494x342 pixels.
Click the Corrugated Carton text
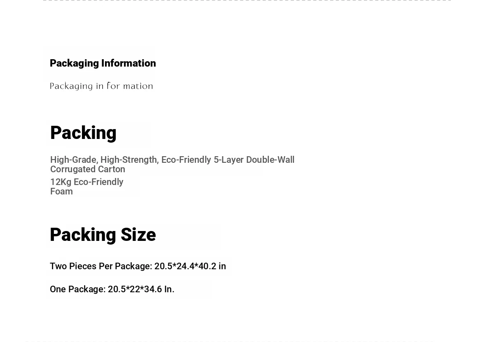pyautogui.click(x=88, y=169)
